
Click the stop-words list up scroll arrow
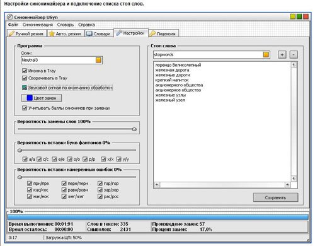pyautogui.click(x=294, y=65)
